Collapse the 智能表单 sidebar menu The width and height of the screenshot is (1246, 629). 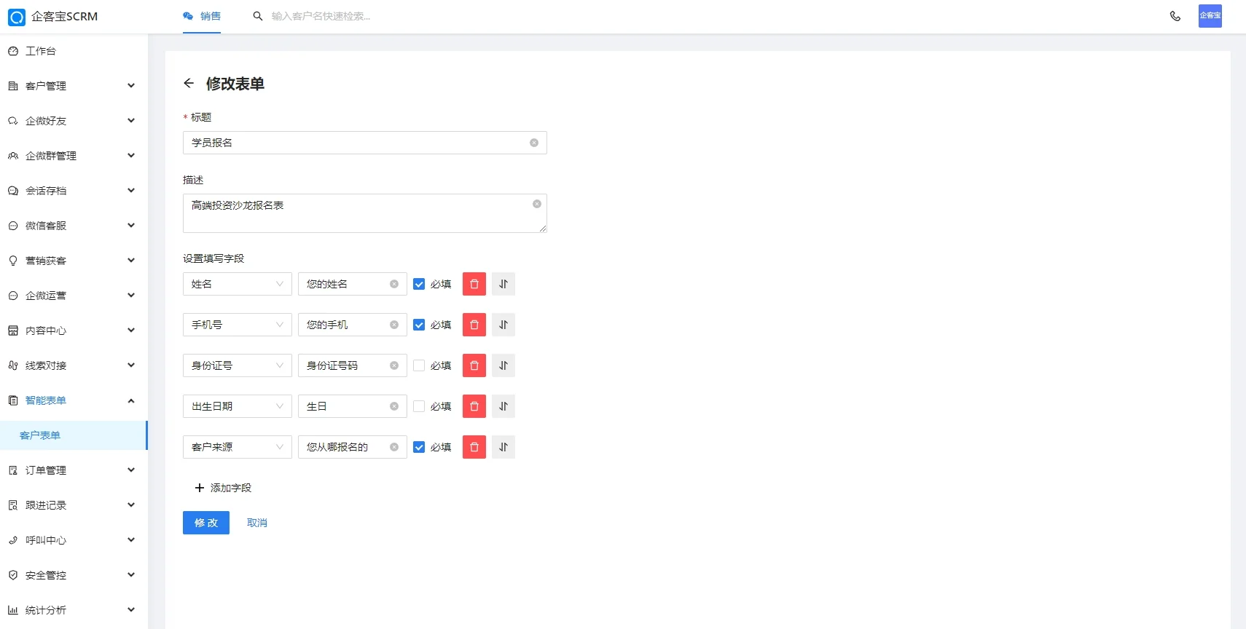74,400
